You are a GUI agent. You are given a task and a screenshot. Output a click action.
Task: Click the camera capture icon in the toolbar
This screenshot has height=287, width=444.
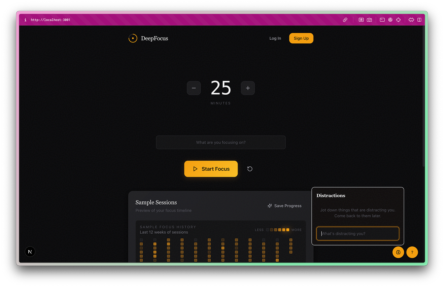[x=369, y=20]
